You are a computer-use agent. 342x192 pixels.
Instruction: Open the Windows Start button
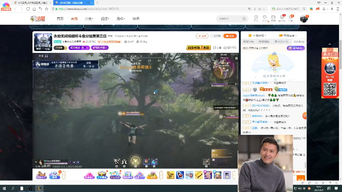pos(4,189)
